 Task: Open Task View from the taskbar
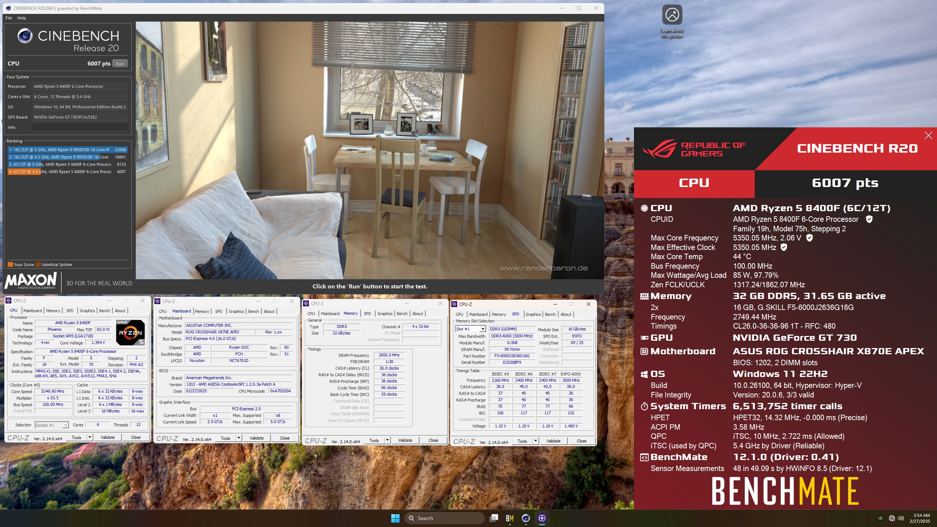click(494, 518)
